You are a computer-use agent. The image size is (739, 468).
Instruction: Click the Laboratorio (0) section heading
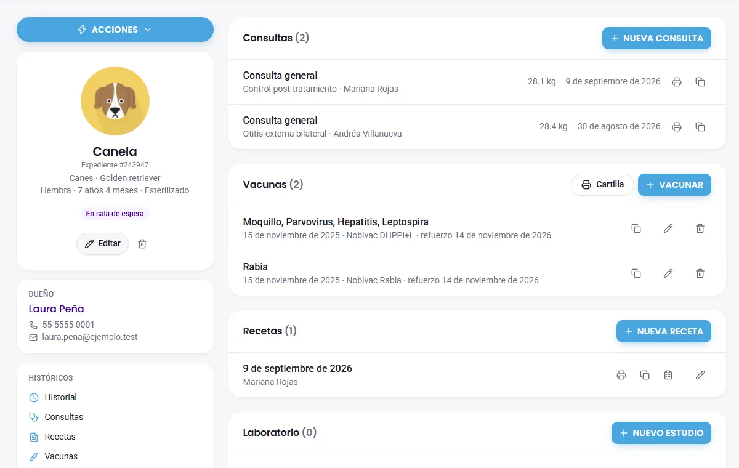coord(280,432)
